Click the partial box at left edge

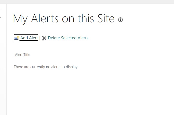coord(1,14)
